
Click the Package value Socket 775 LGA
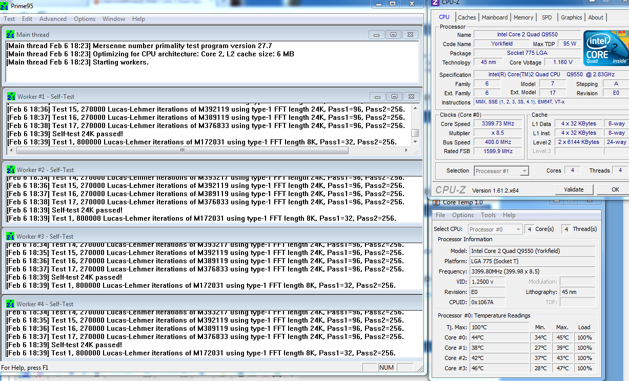point(526,53)
